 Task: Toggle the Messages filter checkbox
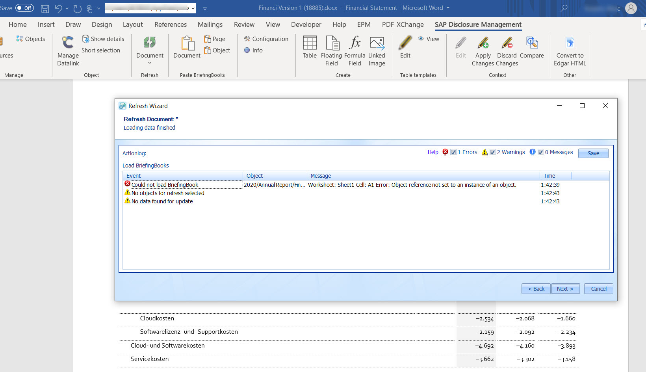541,152
